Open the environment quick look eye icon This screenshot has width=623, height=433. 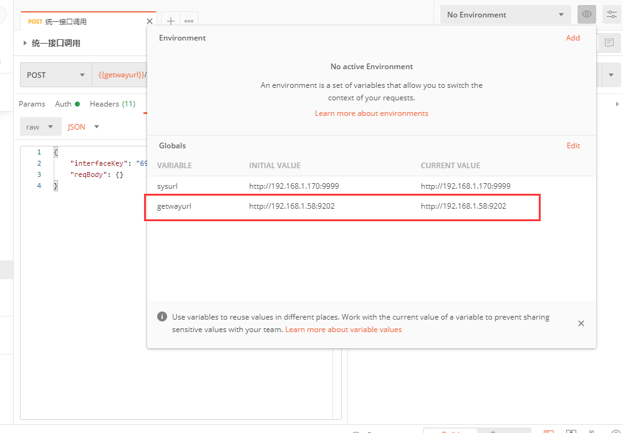click(586, 15)
